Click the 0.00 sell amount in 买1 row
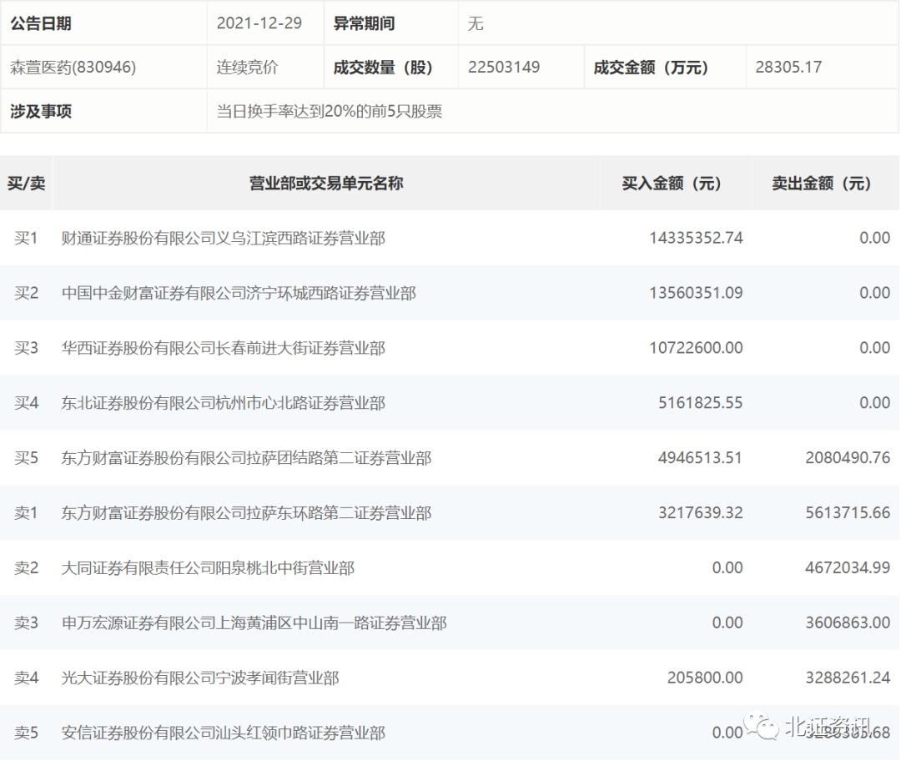 (874, 238)
